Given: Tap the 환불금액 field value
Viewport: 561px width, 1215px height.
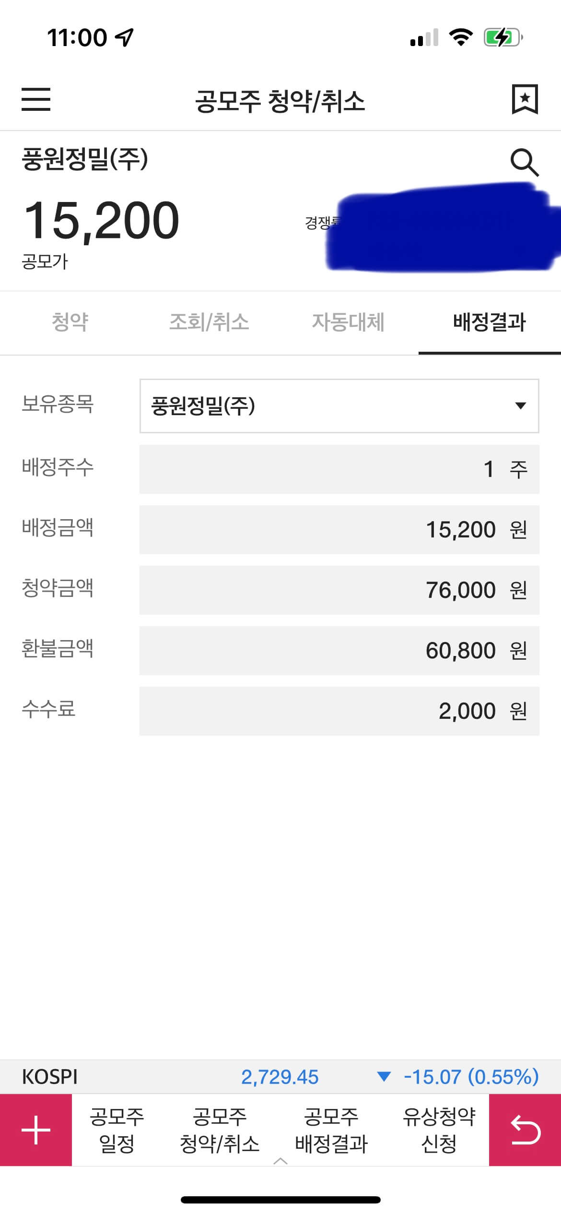Looking at the screenshot, I should coord(339,651).
